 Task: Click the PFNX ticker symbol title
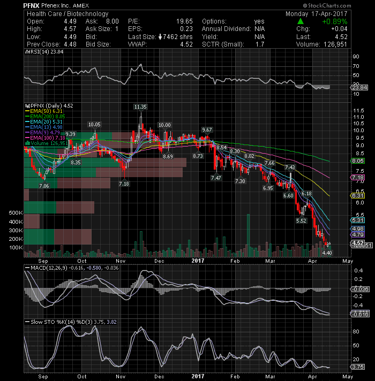tap(32, 5)
